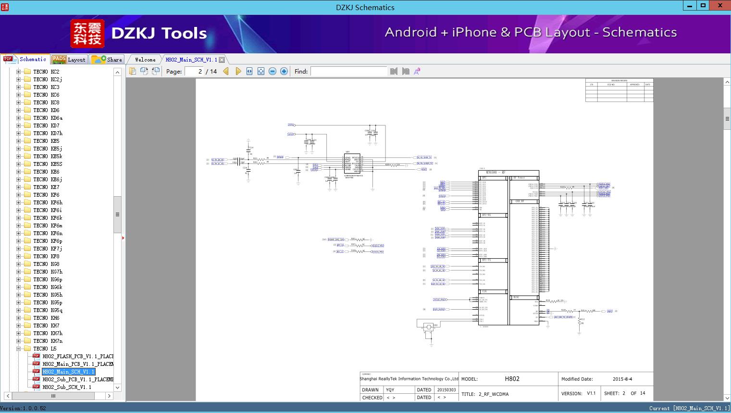The width and height of the screenshot is (731, 413).
Task: Click the fit width icon
Action: pos(249,71)
